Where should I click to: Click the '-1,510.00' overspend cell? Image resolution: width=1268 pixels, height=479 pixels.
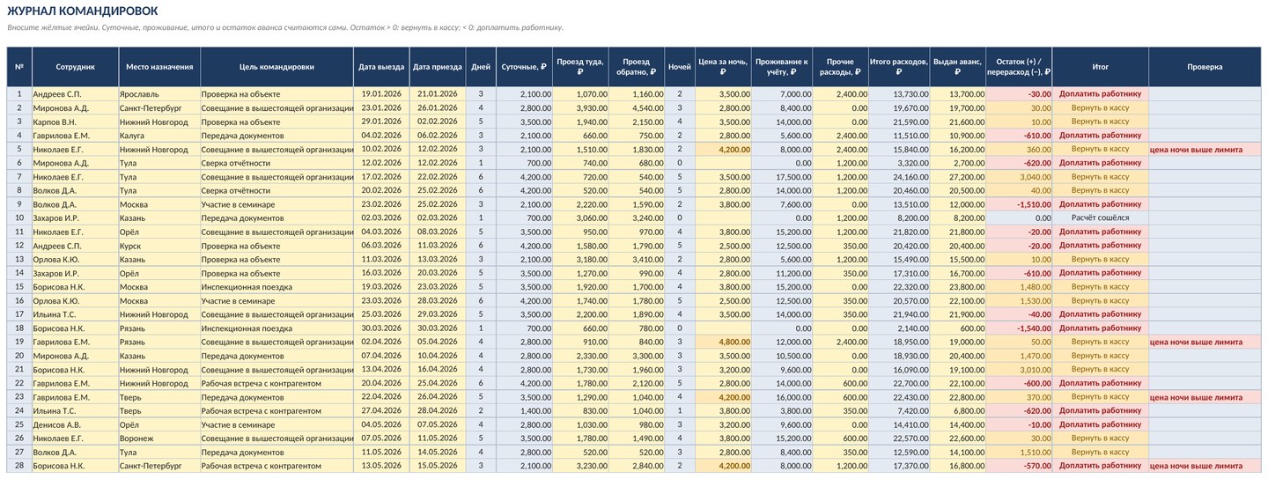pyautogui.click(x=1019, y=204)
